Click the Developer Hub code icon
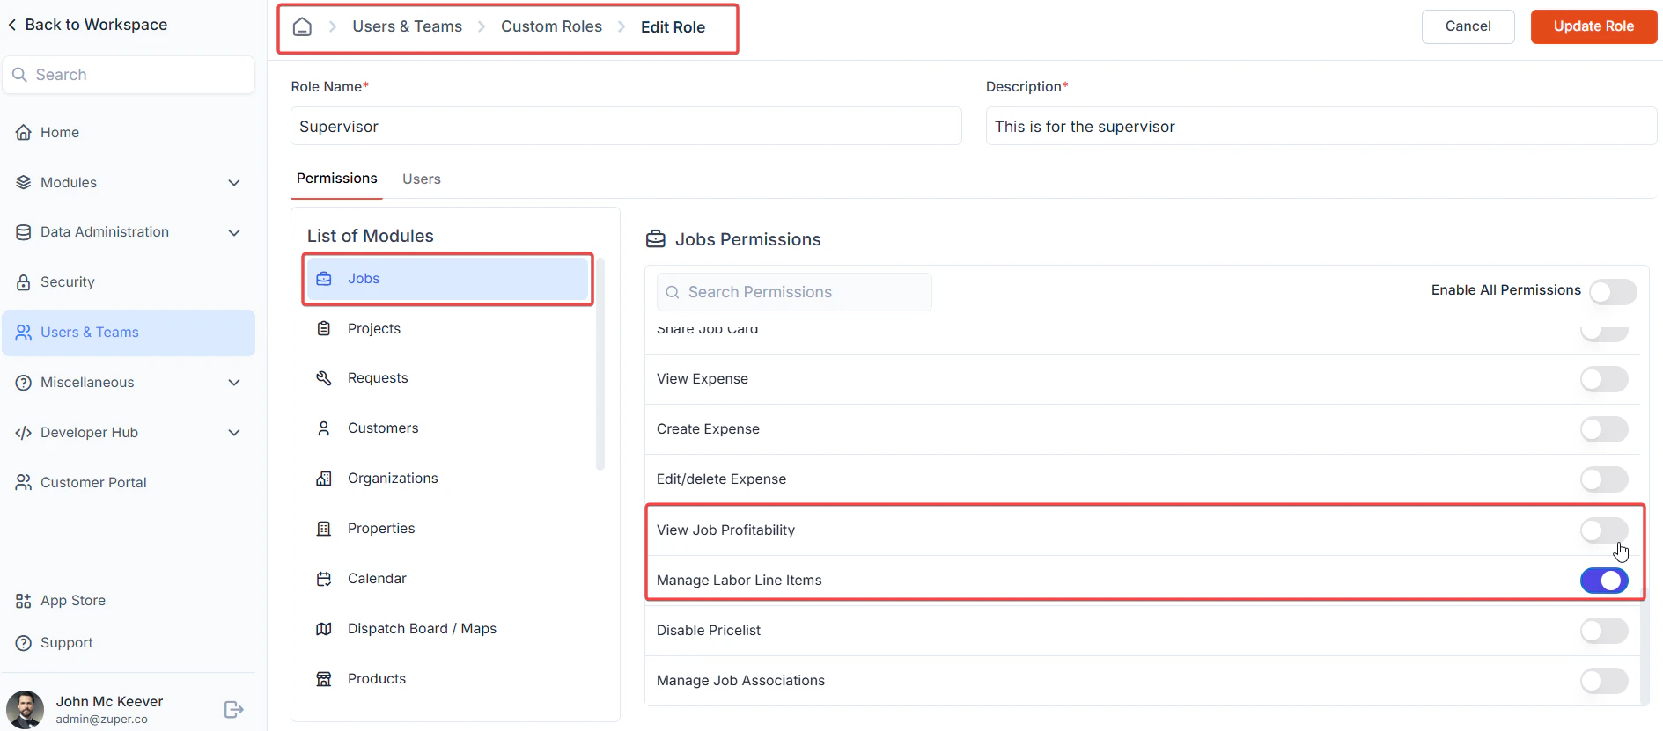The width and height of the screenshot is (1663, 731). click(x=24, y=433)
